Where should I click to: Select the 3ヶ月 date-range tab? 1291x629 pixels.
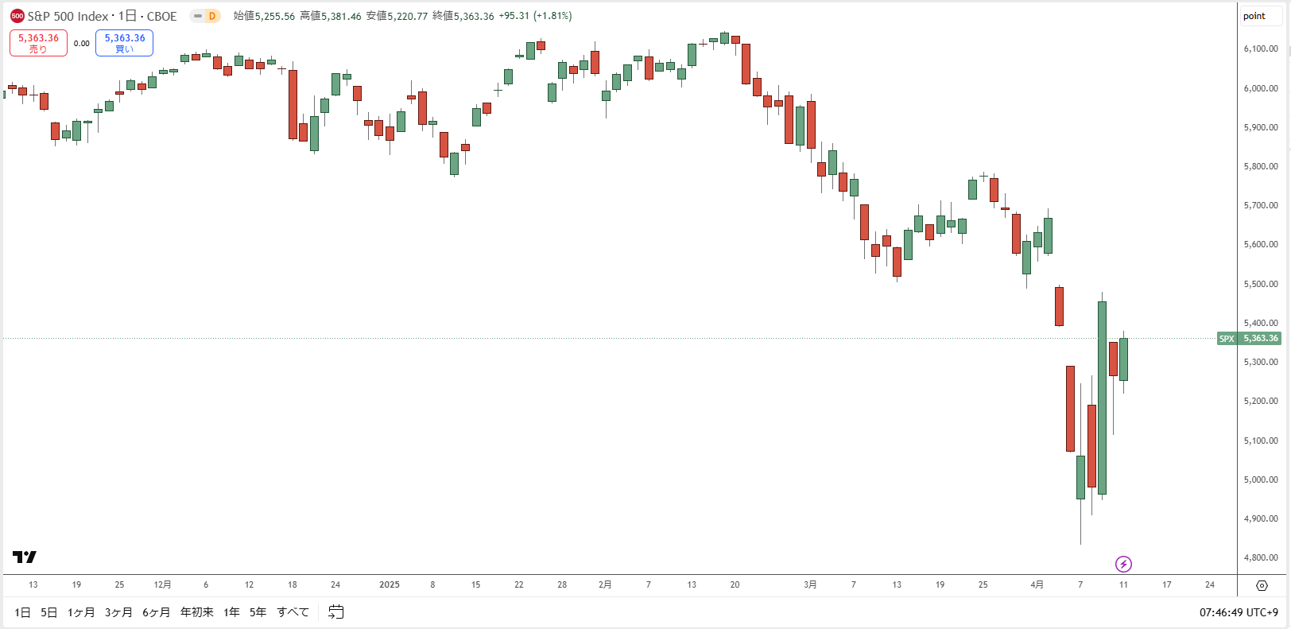click(118, 612)
